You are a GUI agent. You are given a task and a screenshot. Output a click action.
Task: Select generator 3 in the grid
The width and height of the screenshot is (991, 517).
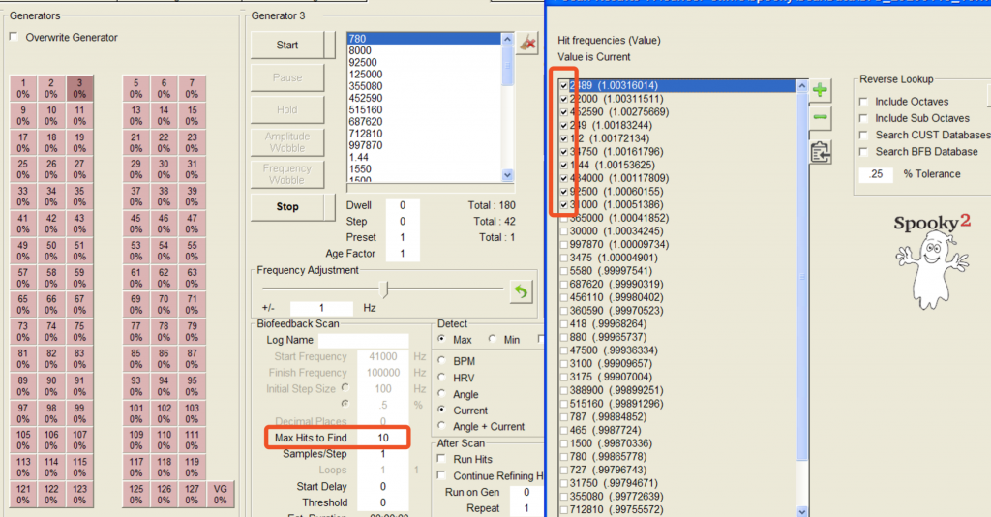[79, 88]
